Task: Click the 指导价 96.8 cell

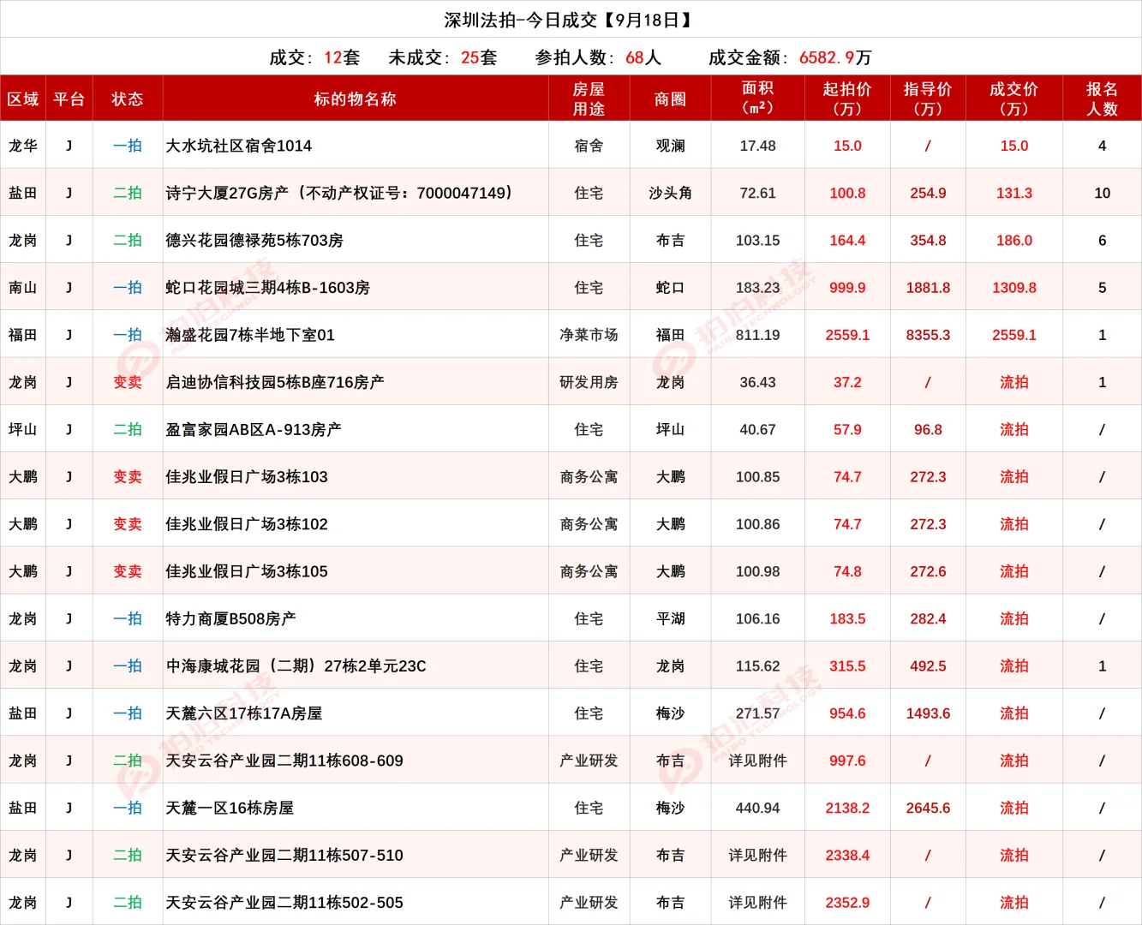Action: tap(928, 429)
